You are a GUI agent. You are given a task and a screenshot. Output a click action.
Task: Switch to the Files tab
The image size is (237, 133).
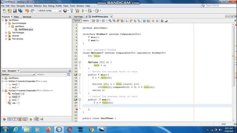[16, 17]
